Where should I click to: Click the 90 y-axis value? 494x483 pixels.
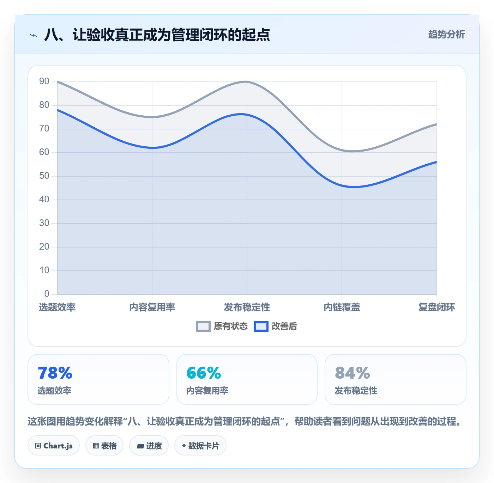(44, 81)
